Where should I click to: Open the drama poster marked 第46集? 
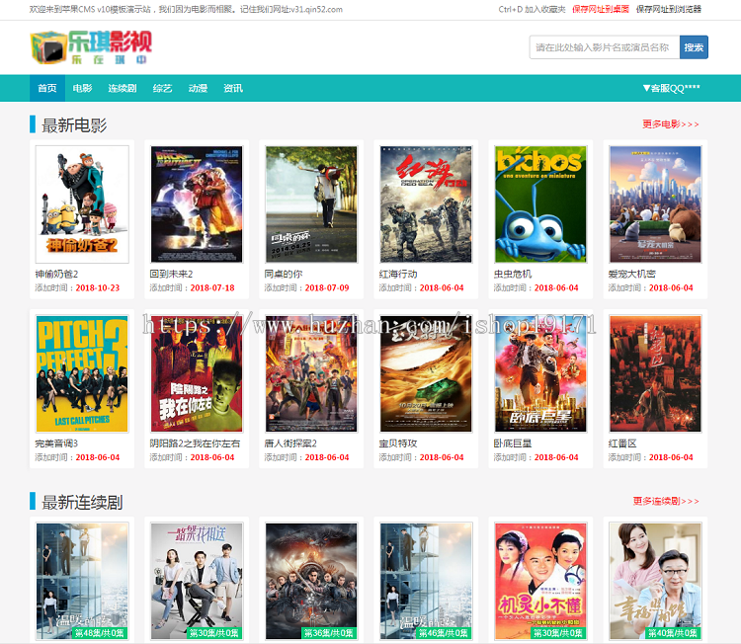click(x=426, y=581)
